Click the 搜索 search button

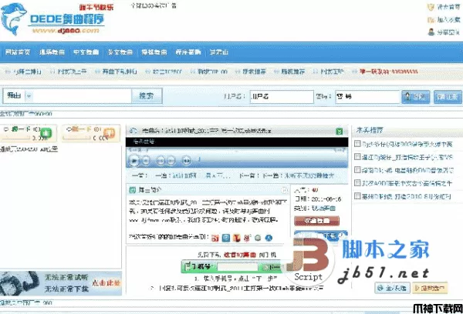tap(147, 95)
